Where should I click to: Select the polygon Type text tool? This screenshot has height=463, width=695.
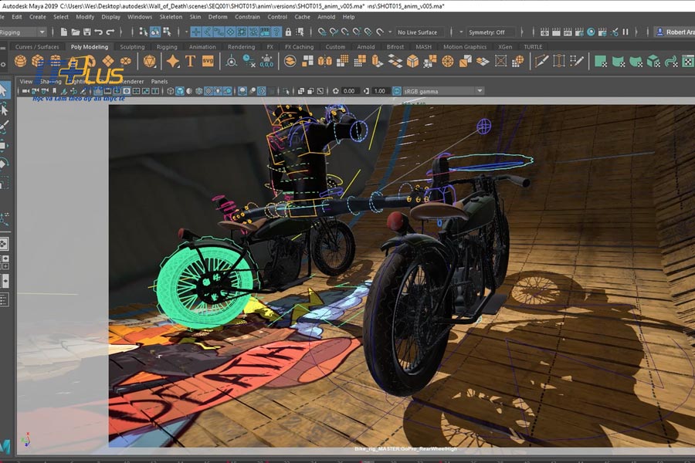(x=190, y=61)
